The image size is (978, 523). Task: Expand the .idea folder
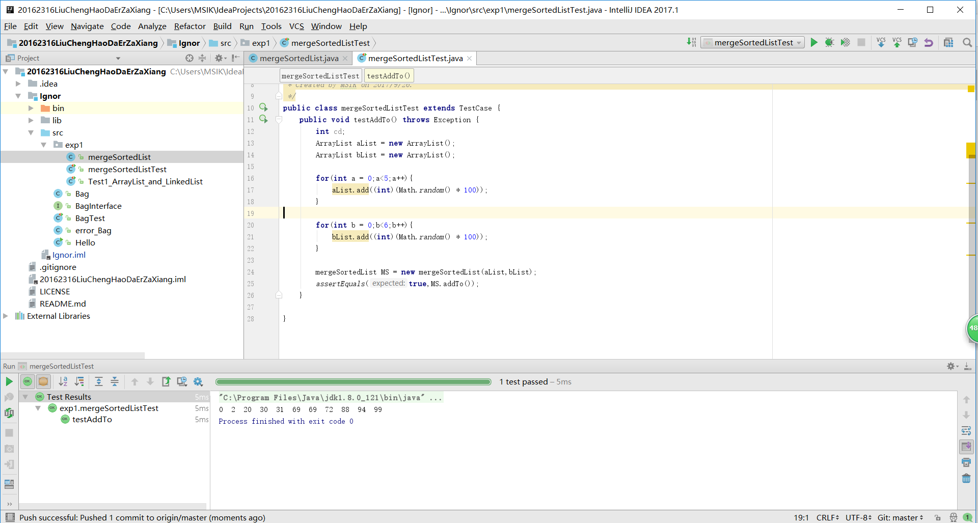pyautogui.click(x=18, y=84)
